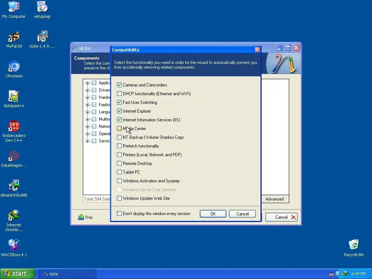Open the Windows start menu
372x279 pixels.
pyautogui.click(x=17, y=274)
